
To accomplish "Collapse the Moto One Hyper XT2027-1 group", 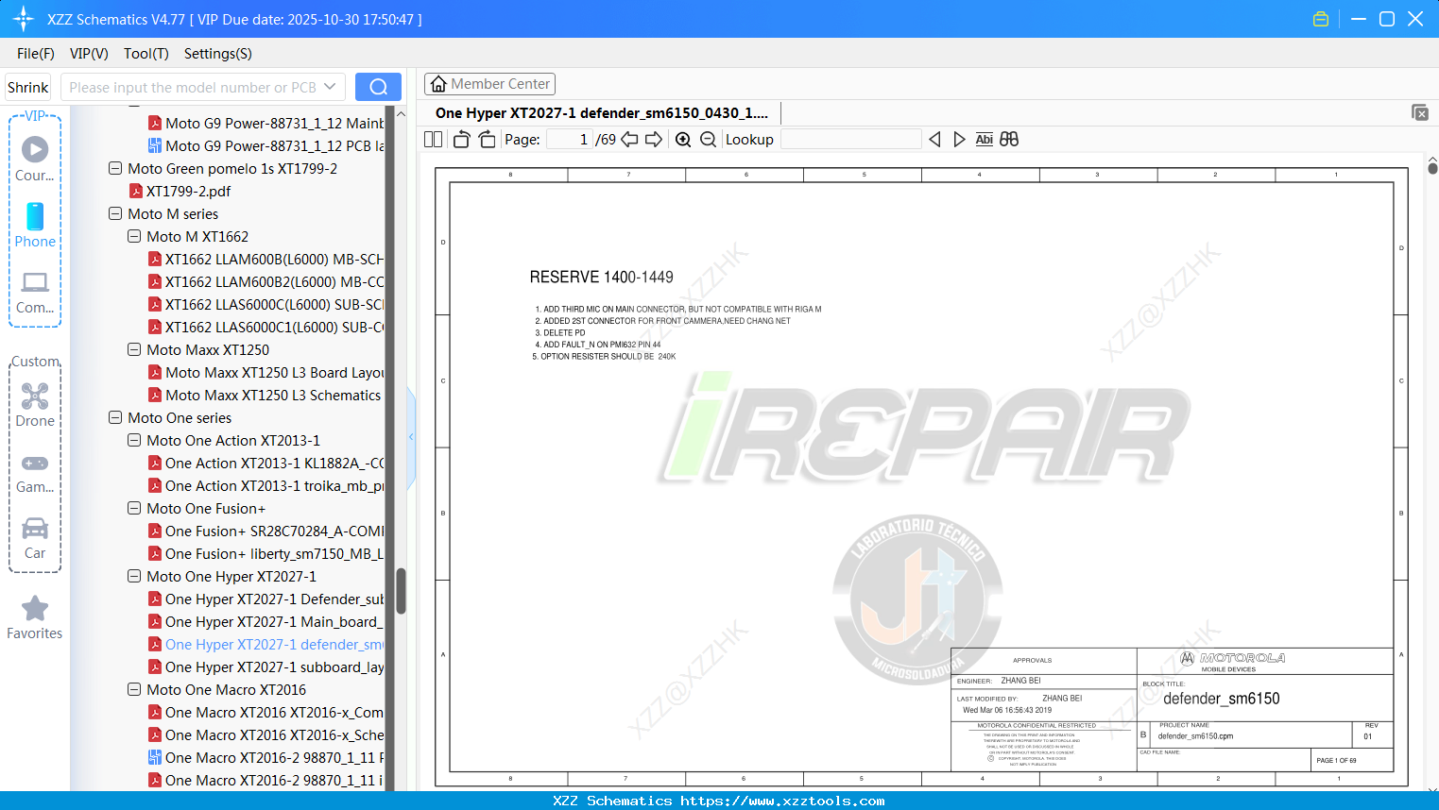I will pyautogui.click(x=133, y=576).
